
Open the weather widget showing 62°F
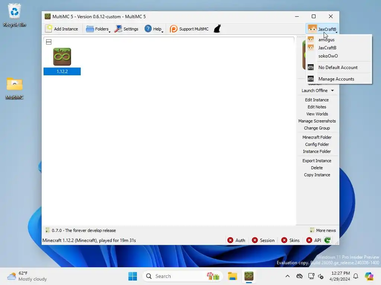coord(27,276)
